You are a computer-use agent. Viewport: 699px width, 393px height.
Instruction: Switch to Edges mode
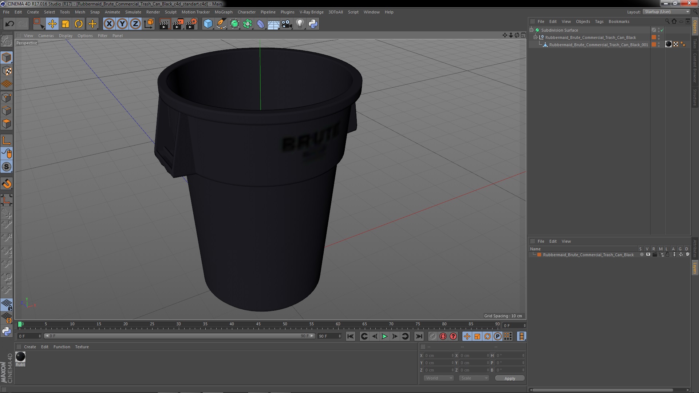pyautogui.click(x=7, y=111)
